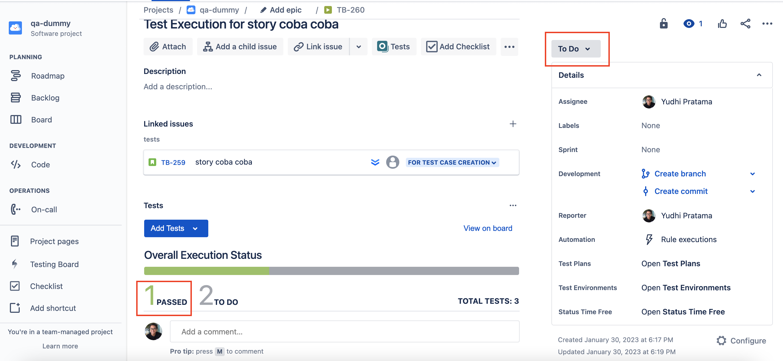The width and height of the screenshot is (783, 361).
Task: Open the Tests section three-dot menu
Action: pos(513,205)
